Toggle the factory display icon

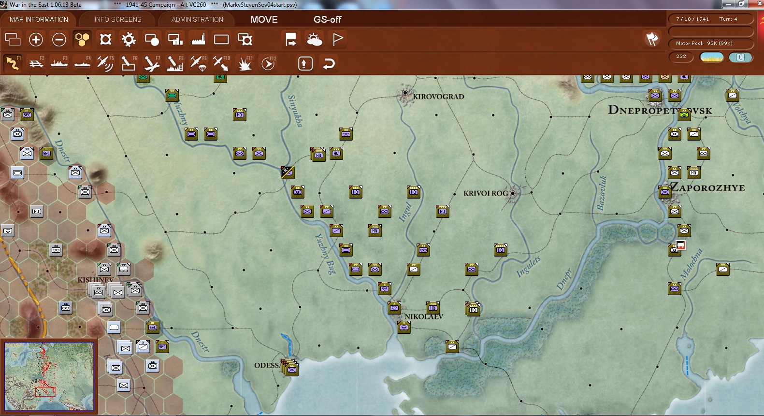pos(198,39)
